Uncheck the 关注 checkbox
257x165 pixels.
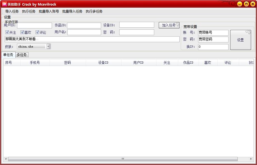click(7, 32)
